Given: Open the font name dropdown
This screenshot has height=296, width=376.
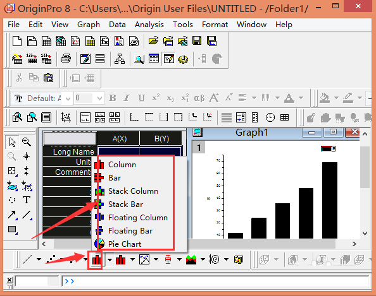Looking at the screenshot, I should pos(68,98).
